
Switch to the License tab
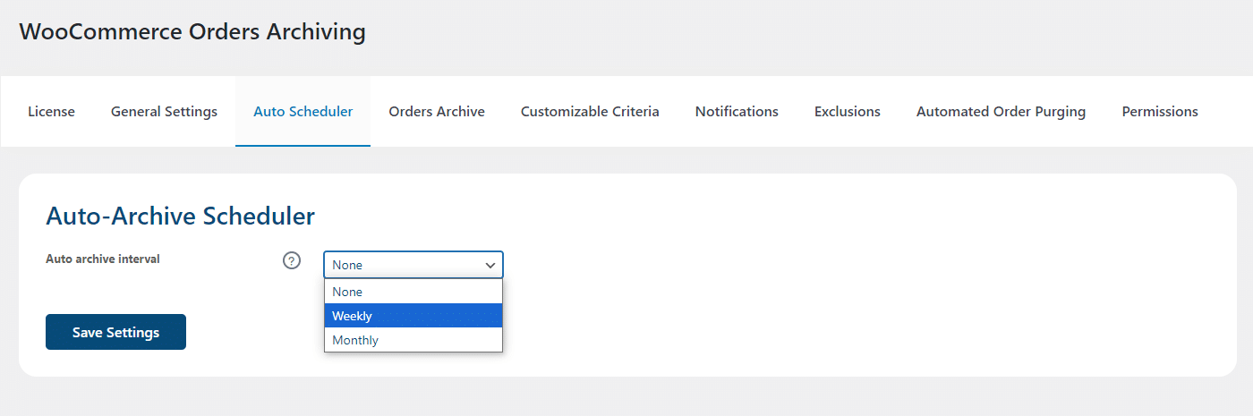(x=51, y=112)
